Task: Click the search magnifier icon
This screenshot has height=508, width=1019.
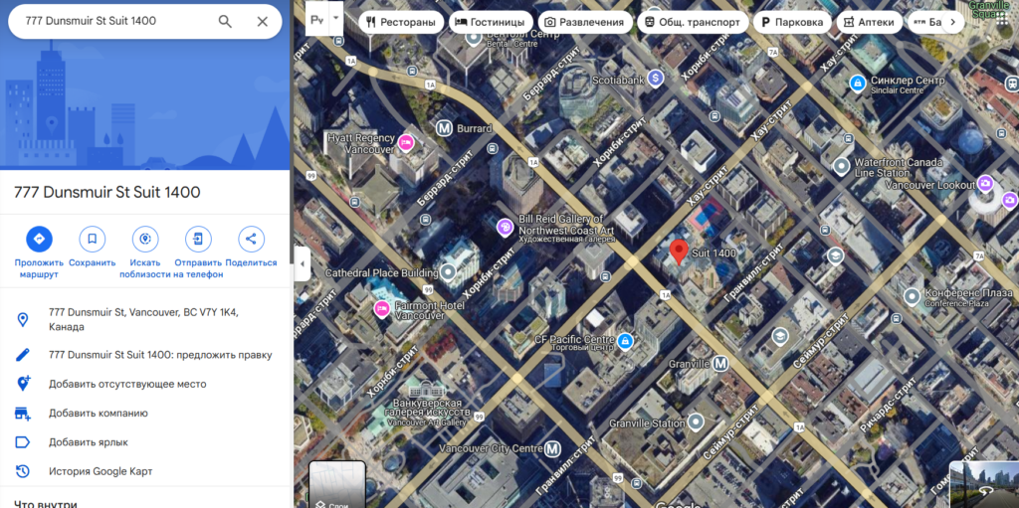Action: (x=225, y=21)
